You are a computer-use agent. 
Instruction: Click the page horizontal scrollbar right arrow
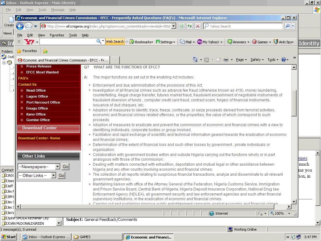(x=289, y=206)
